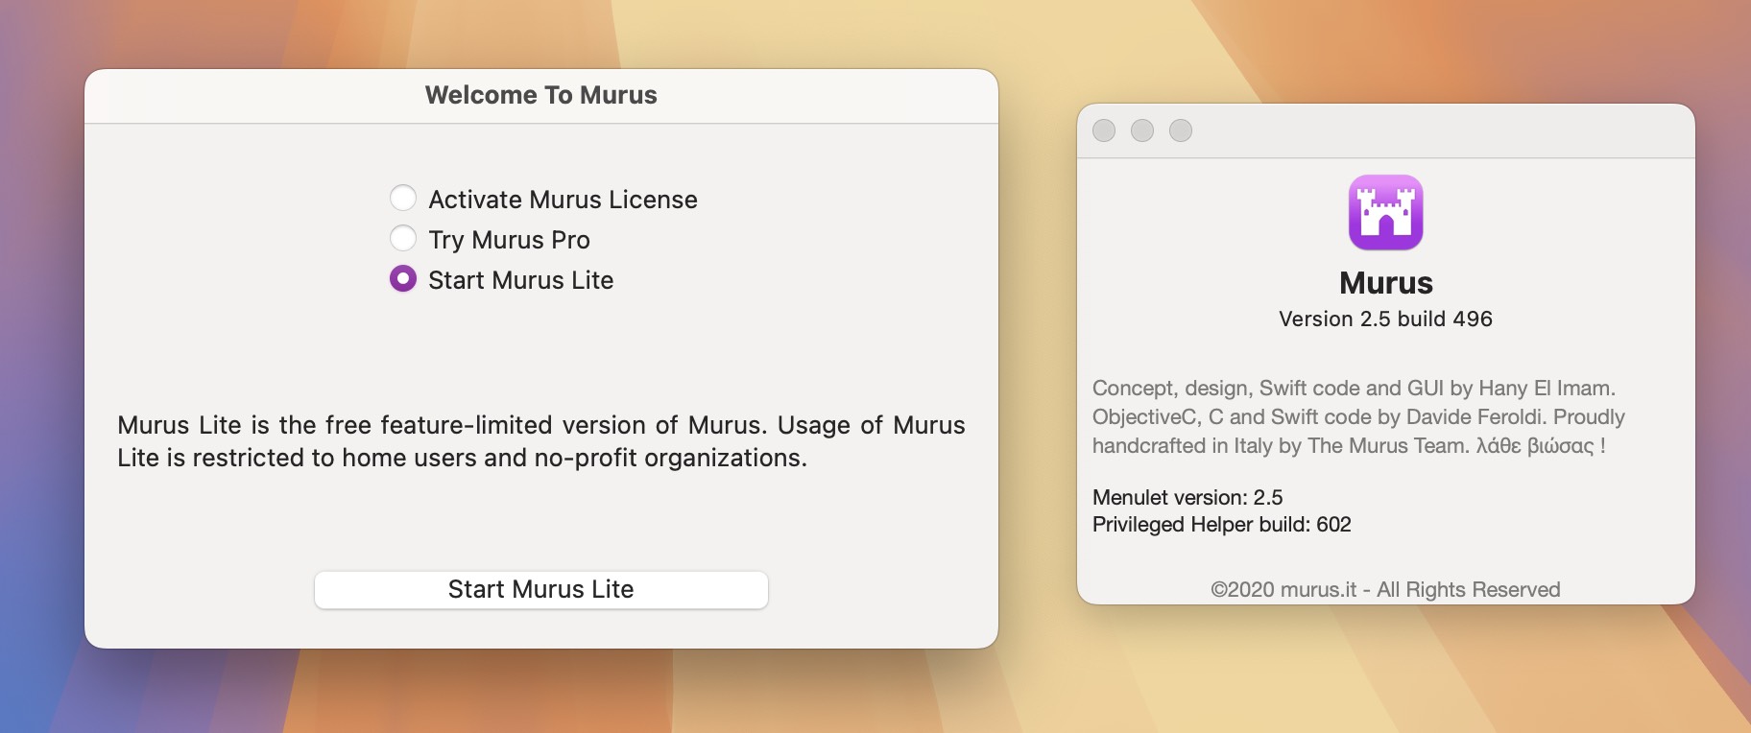Click the bold "Murus" app name heading

point(1385,283)
